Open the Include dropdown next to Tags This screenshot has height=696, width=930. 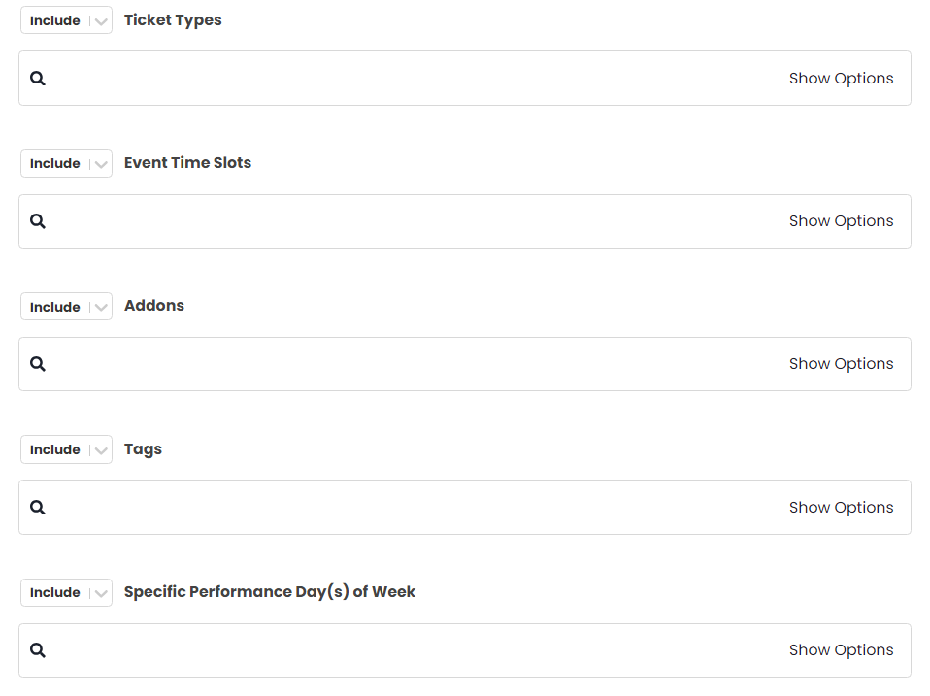coord(66,449)
